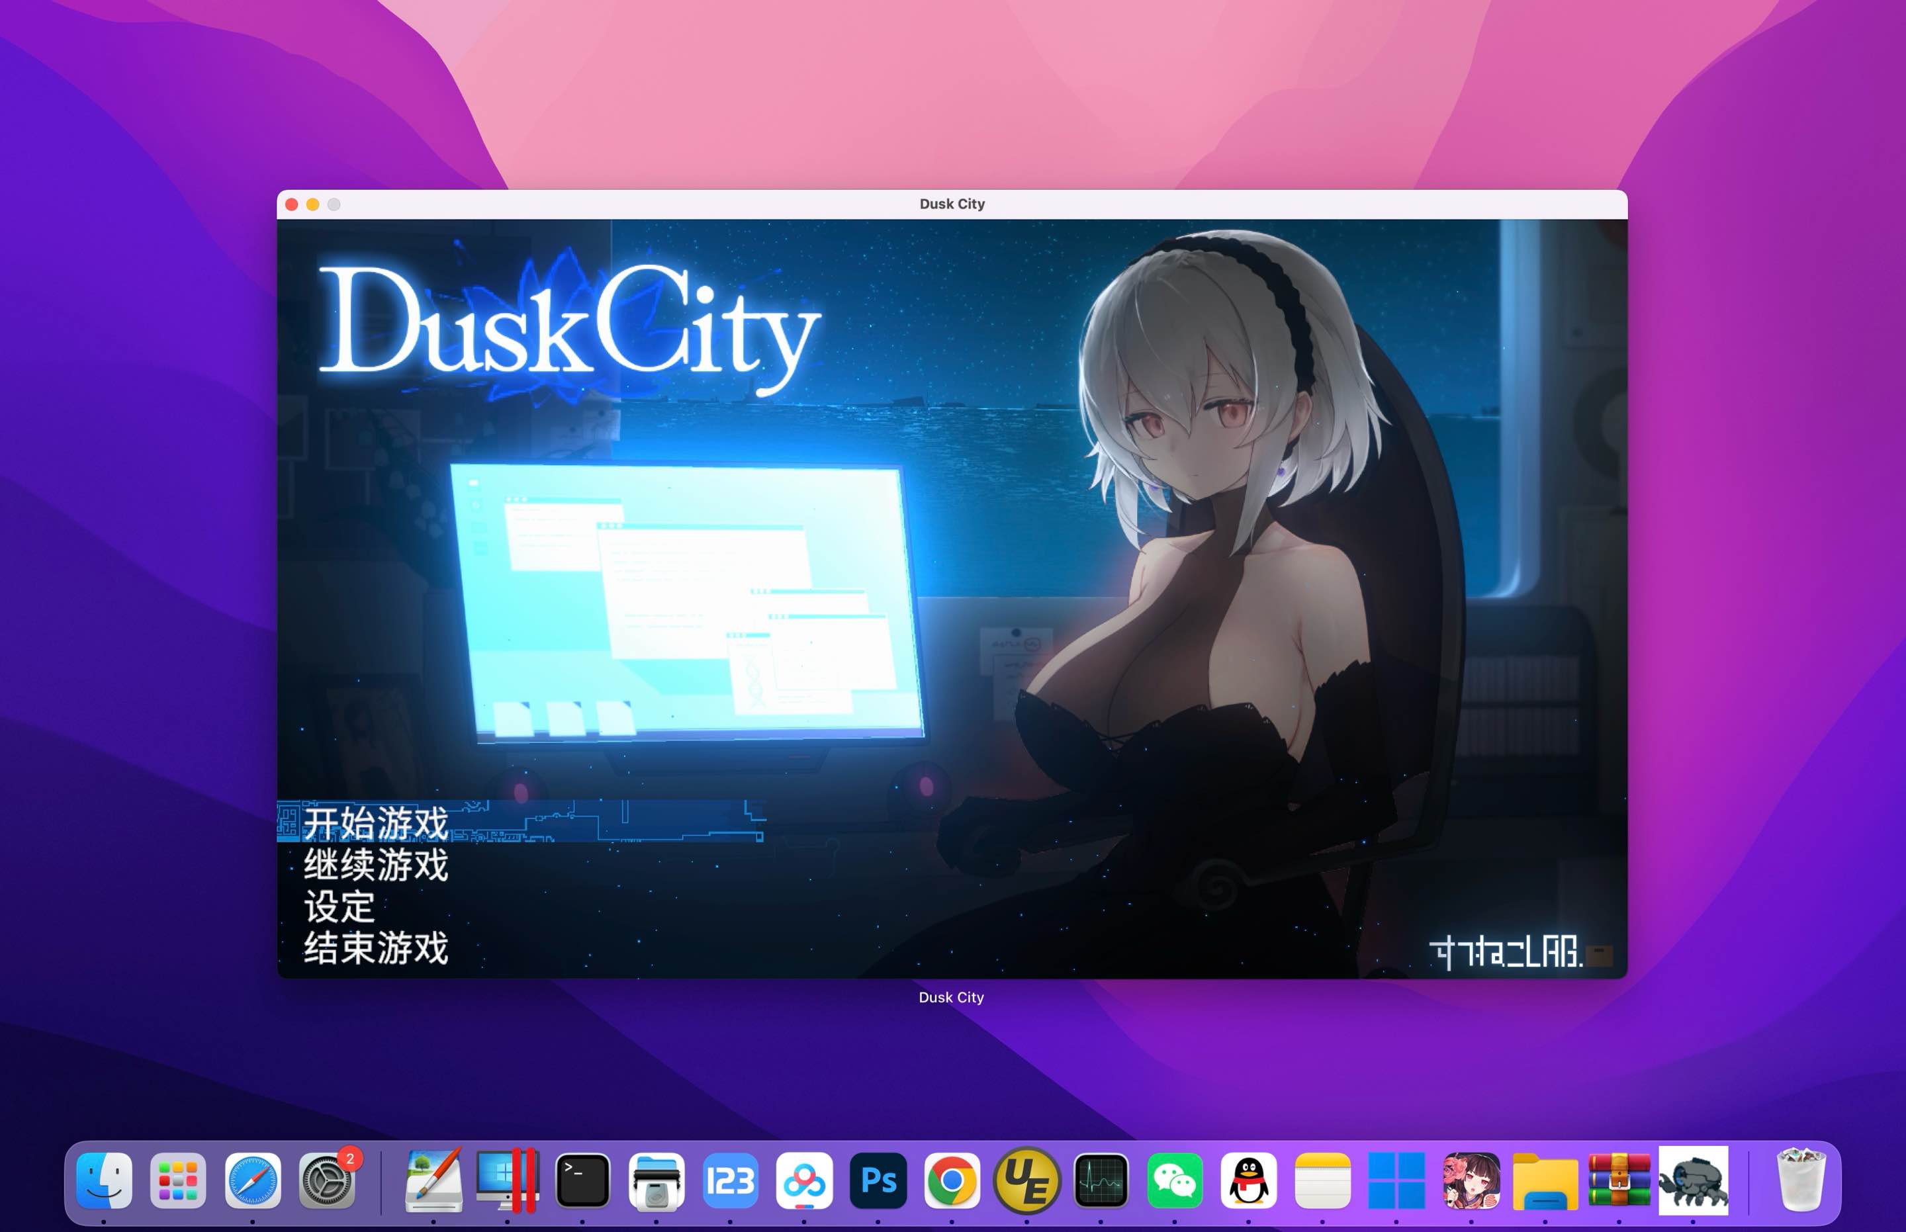Open Activity Monitor in the dock

(x=1100, y=1180)
